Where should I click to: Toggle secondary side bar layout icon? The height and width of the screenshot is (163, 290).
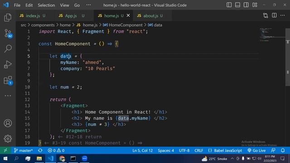click(246, 5)
